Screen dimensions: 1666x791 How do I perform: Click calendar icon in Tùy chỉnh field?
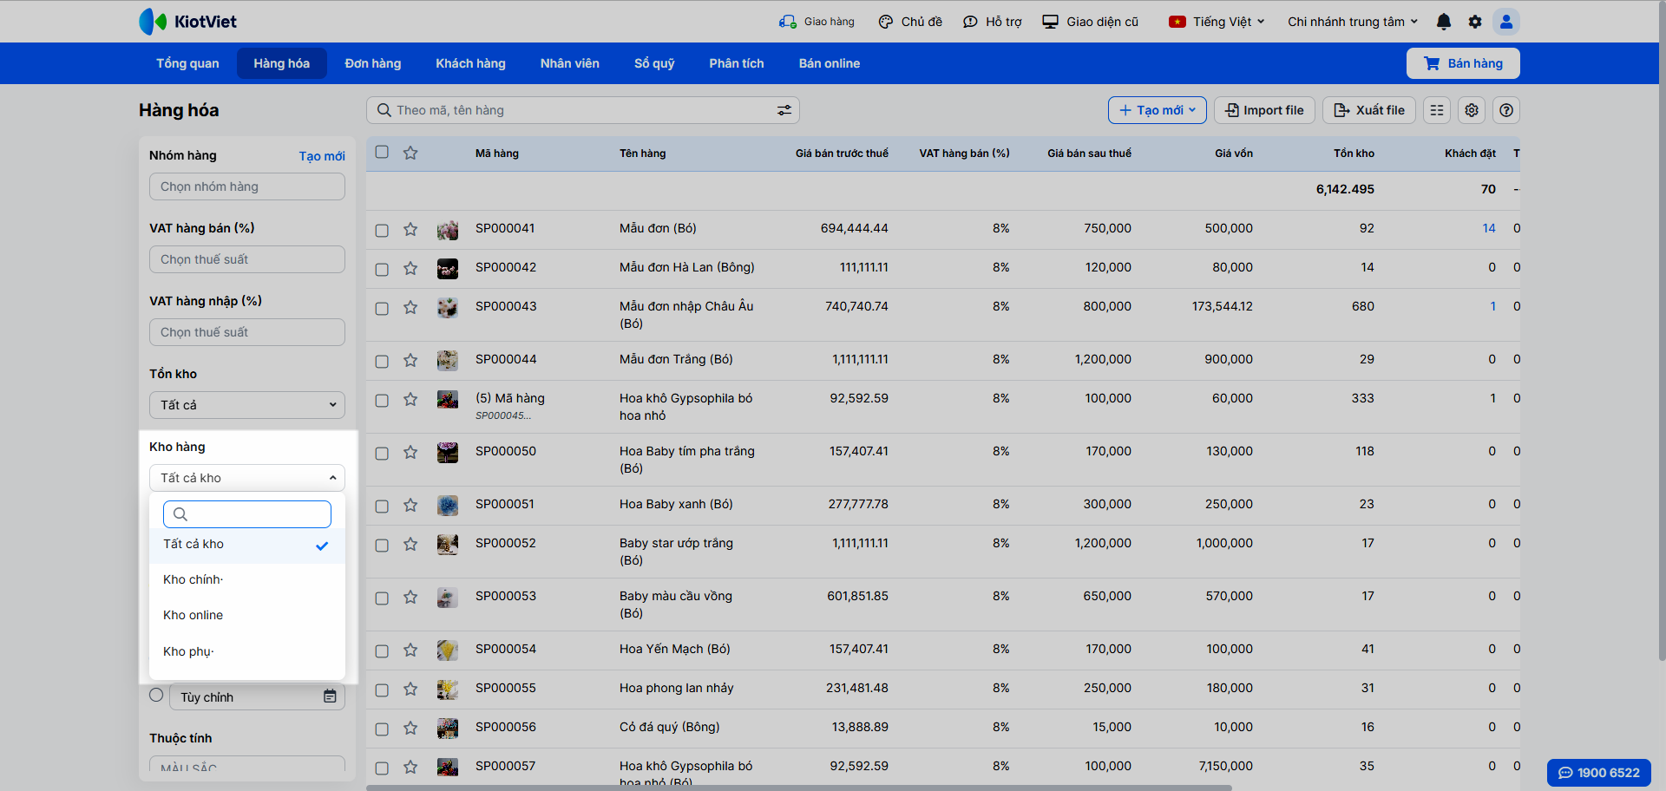coord(330,696)
